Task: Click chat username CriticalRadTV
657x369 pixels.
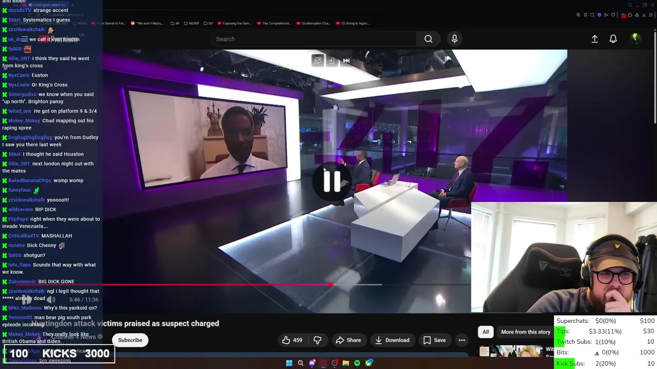Action: pos(24,236)
